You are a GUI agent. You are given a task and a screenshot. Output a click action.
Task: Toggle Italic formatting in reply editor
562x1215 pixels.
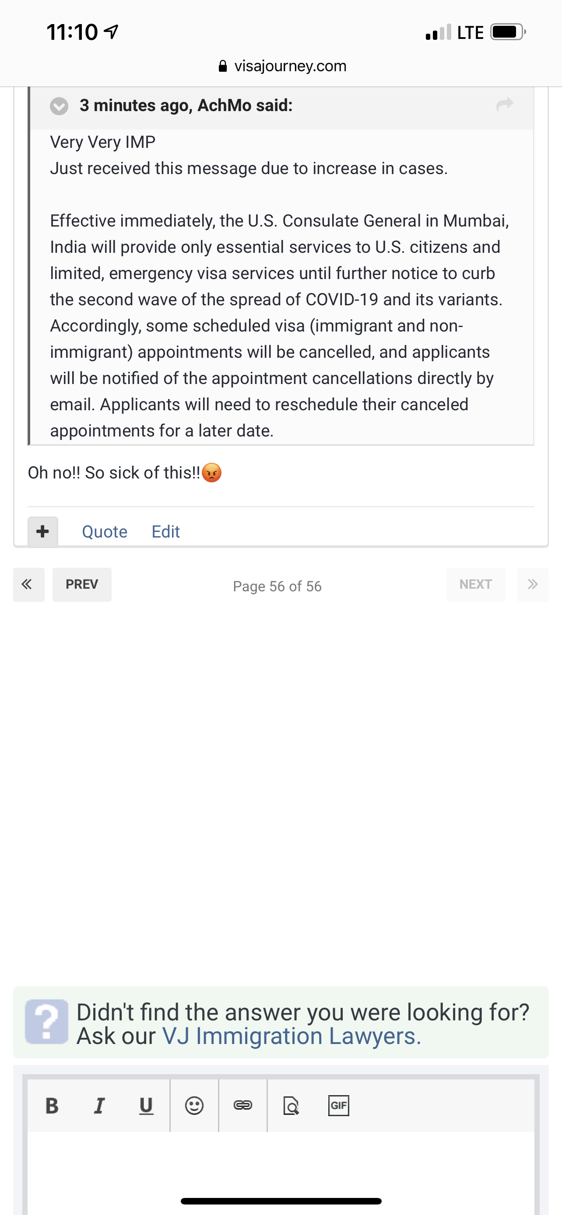pos(99,1106)
